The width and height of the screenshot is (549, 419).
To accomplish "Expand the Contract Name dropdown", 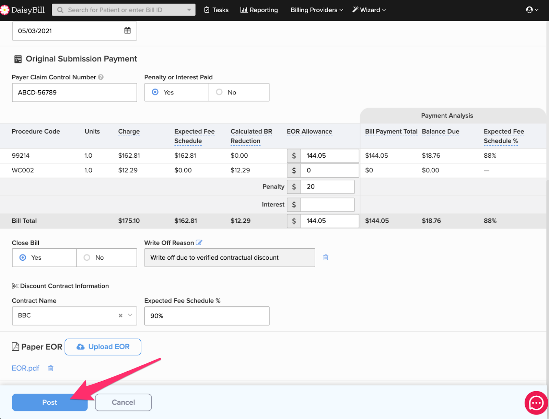I will tap(130, 315).
